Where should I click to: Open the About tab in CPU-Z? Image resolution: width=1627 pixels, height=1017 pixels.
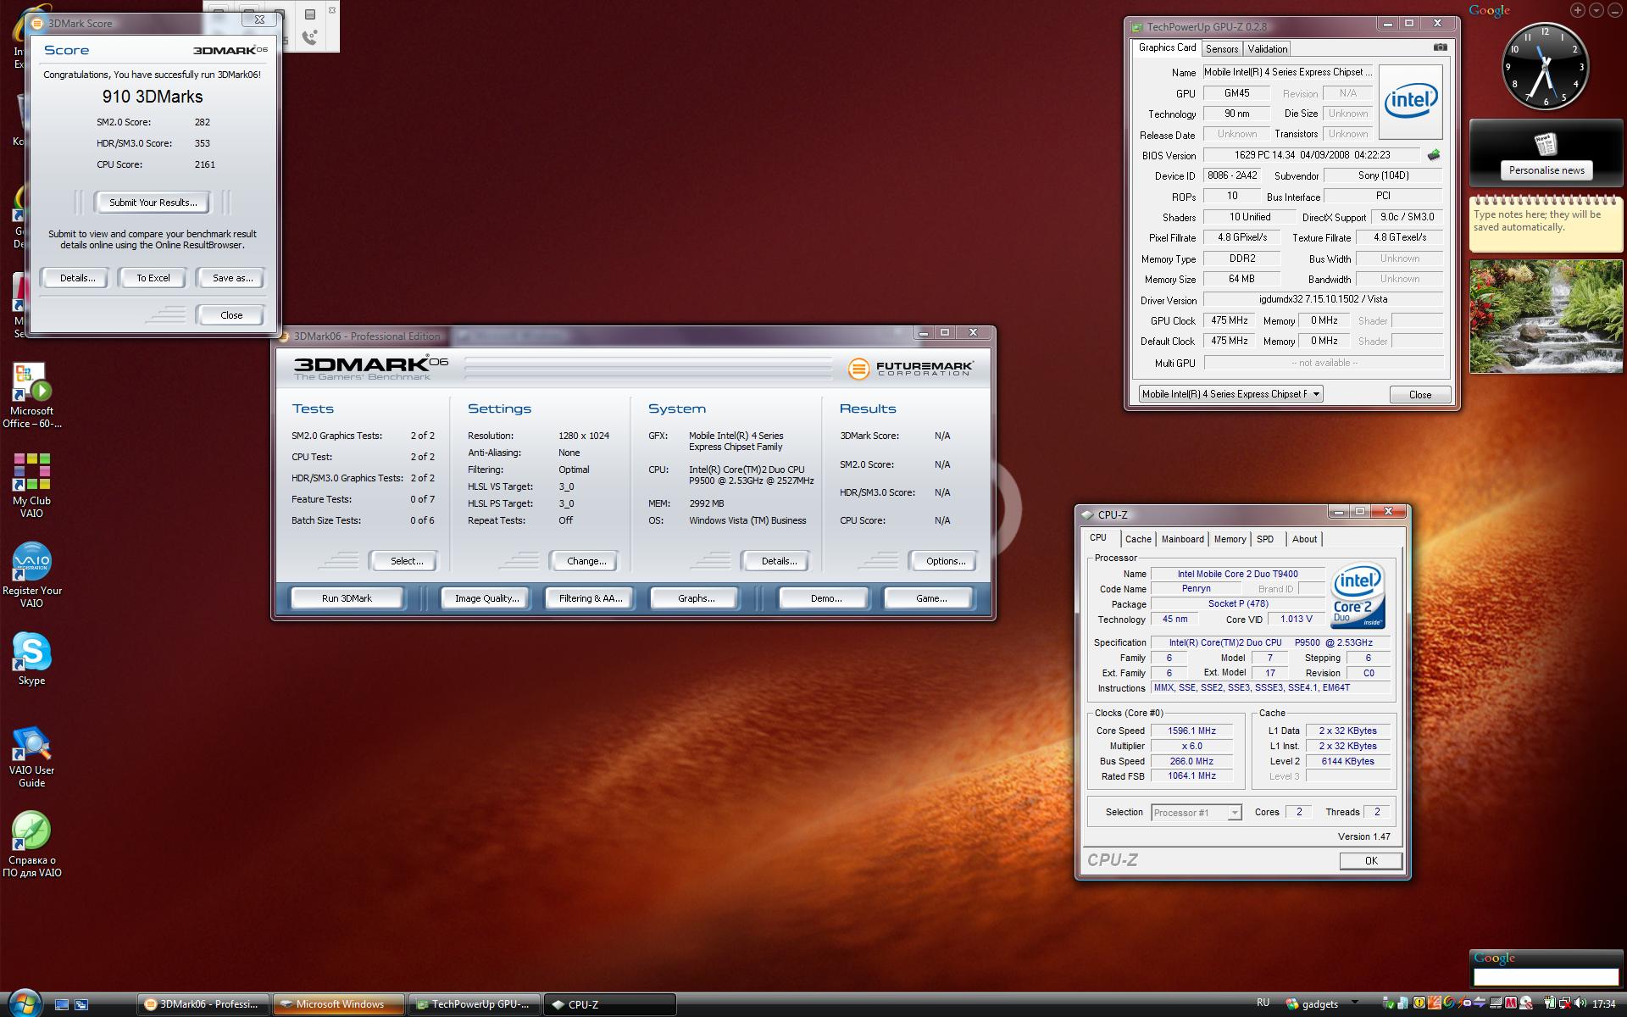click(1304, 539)
